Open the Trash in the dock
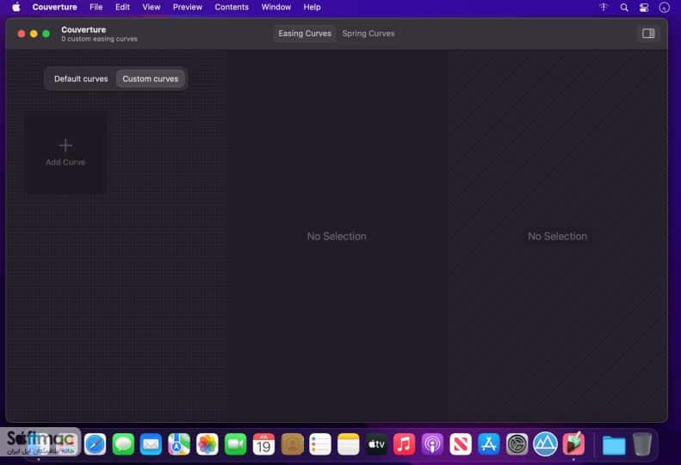 click(642, 444)
